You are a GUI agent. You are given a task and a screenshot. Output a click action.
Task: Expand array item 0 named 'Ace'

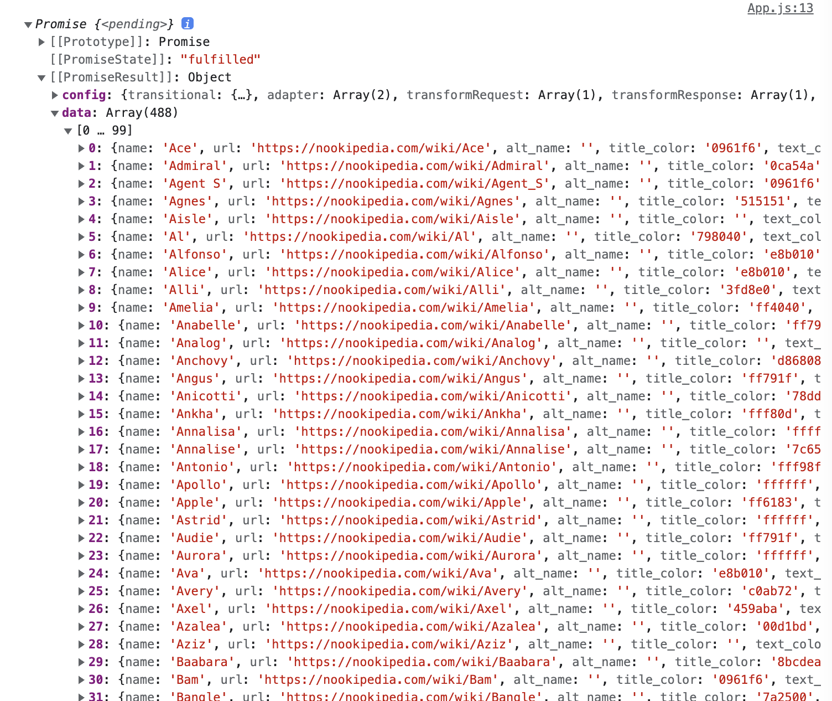[x=81, y=148]
